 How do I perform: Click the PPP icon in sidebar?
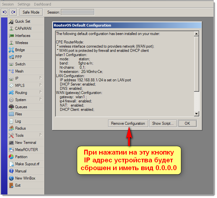tap(11, 57)
